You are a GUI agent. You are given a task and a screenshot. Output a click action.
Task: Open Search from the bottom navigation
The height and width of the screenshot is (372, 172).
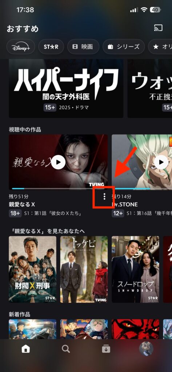66,349
